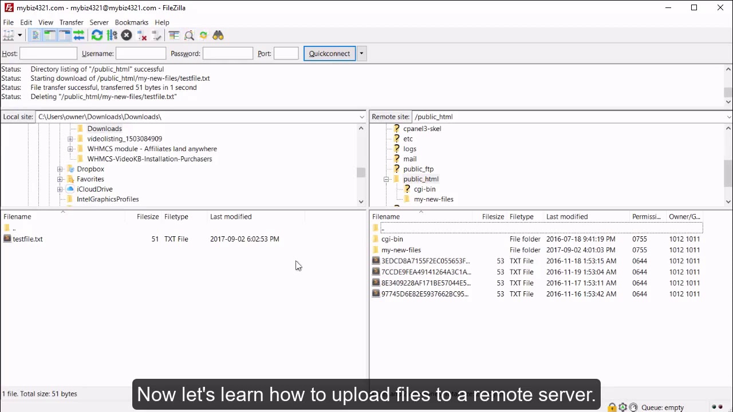The height and width of the screenshot is (412, 733).
Task: Click the Host input field
Action: click(x=48, y=53)
